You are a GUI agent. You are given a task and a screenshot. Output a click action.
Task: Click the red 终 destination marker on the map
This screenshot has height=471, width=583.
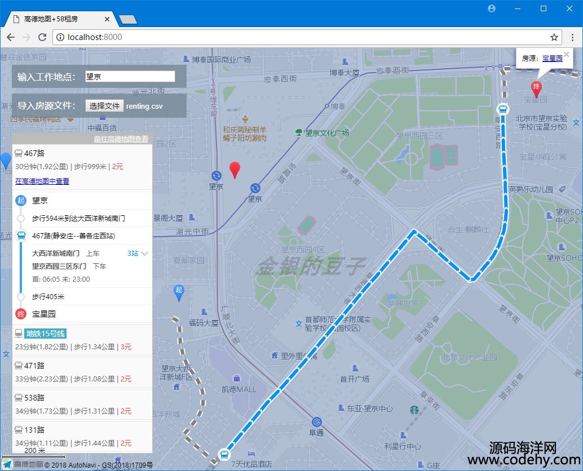(x=536, y=89)
